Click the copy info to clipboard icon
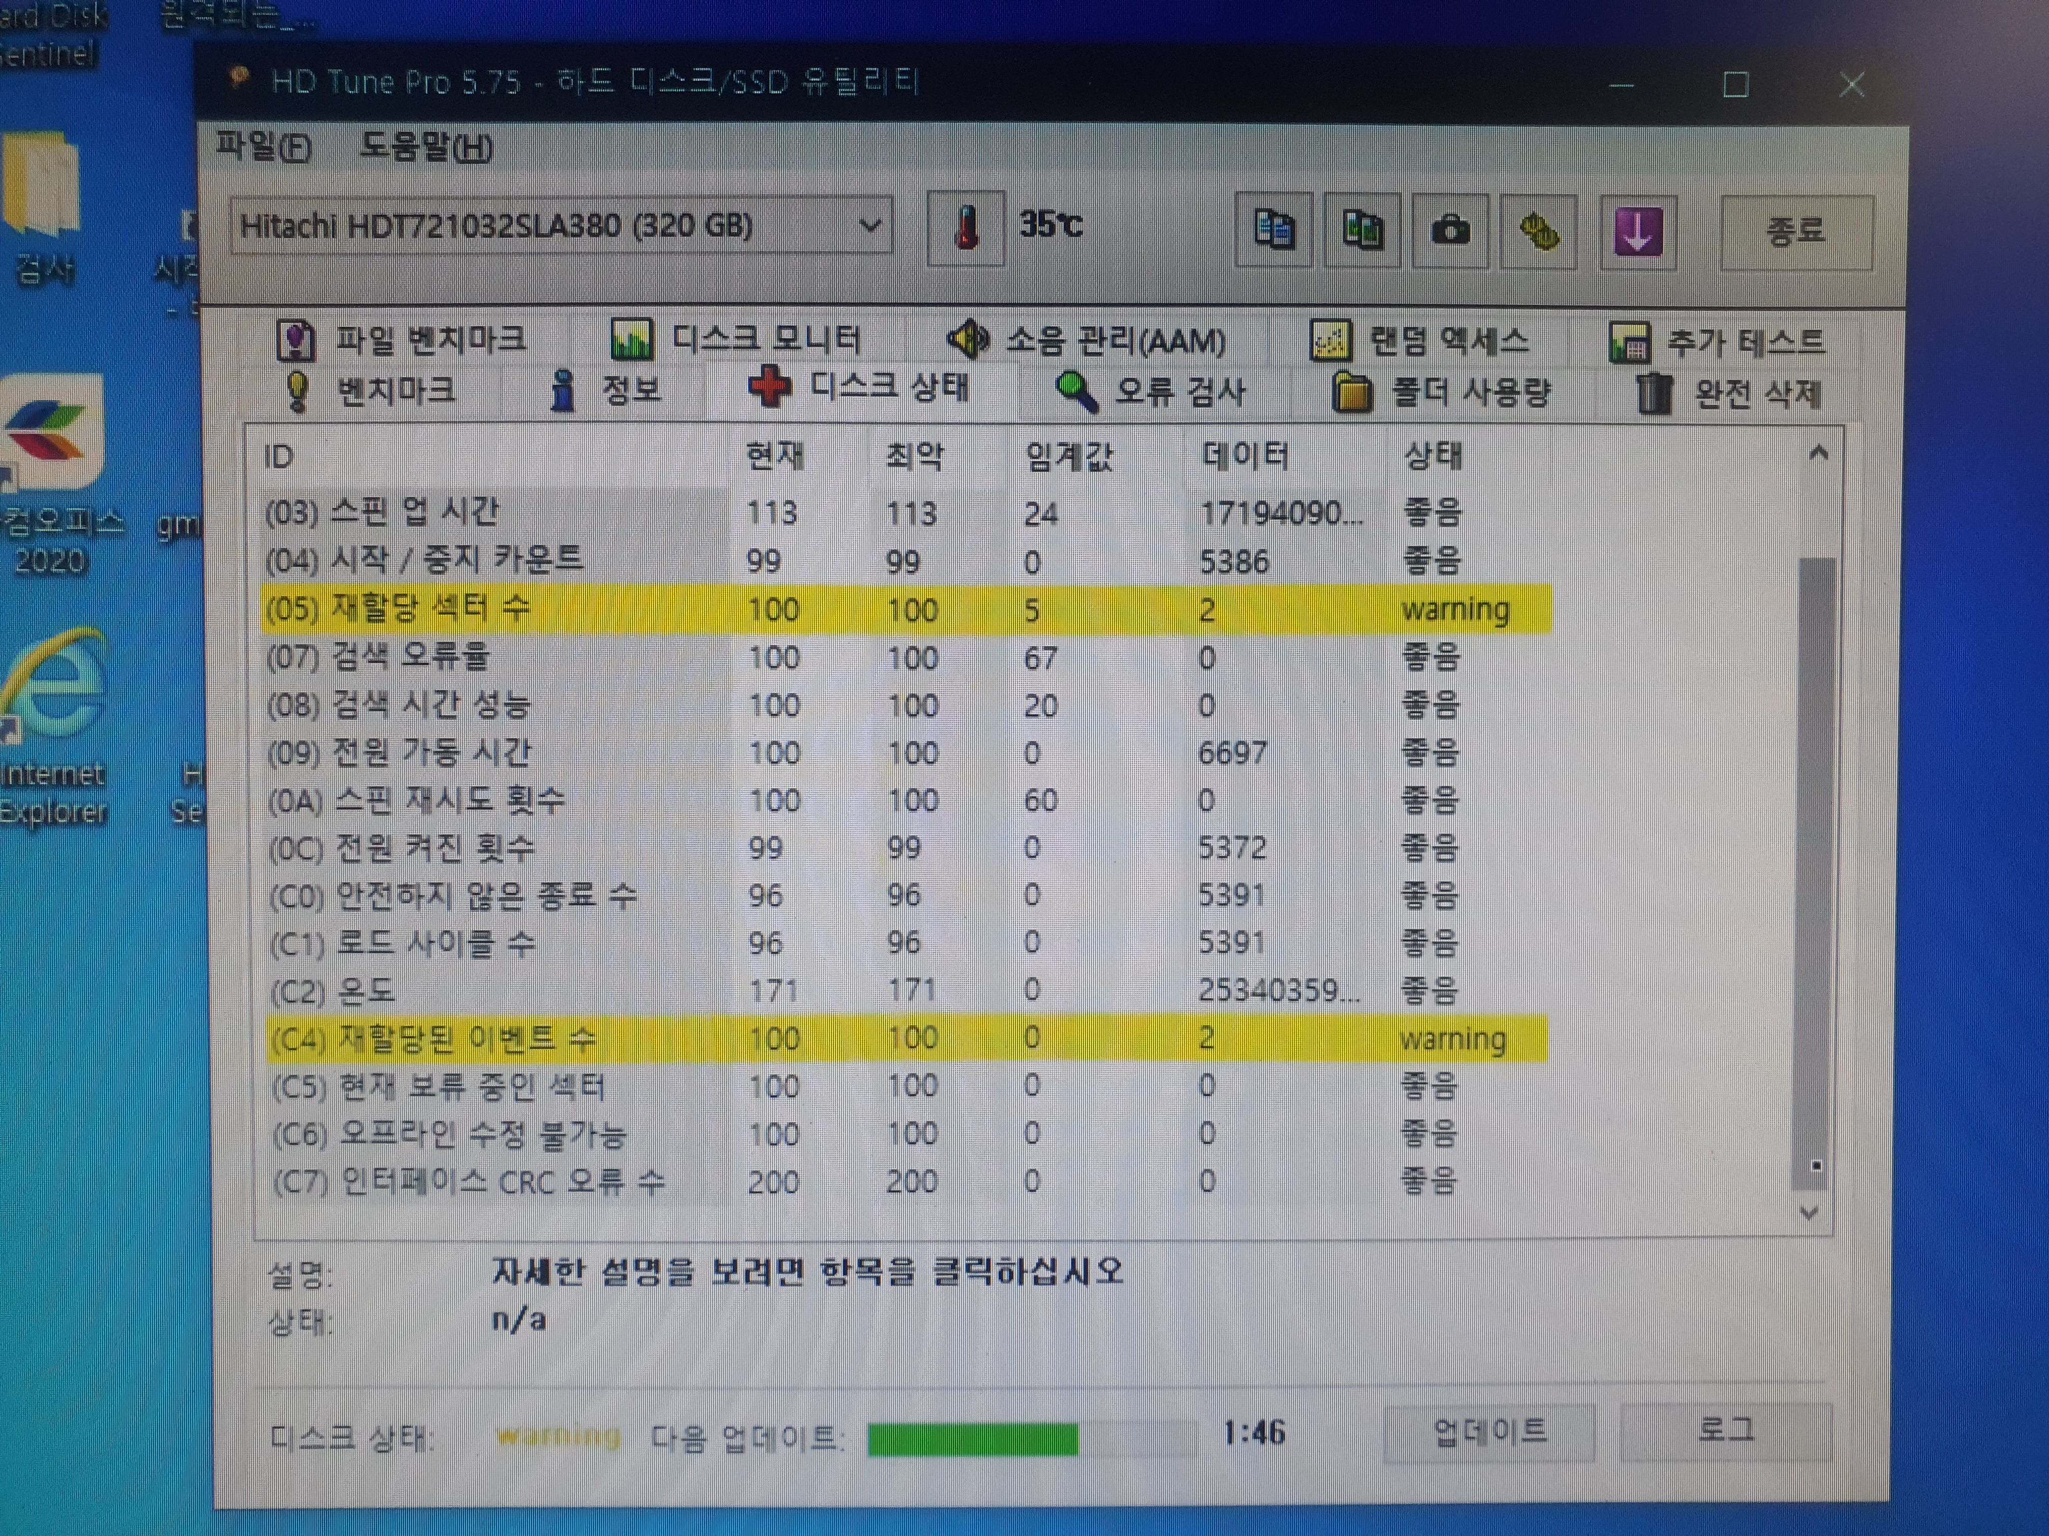The height and width of the screenshot is (1536, 2049). point(1274,229)
